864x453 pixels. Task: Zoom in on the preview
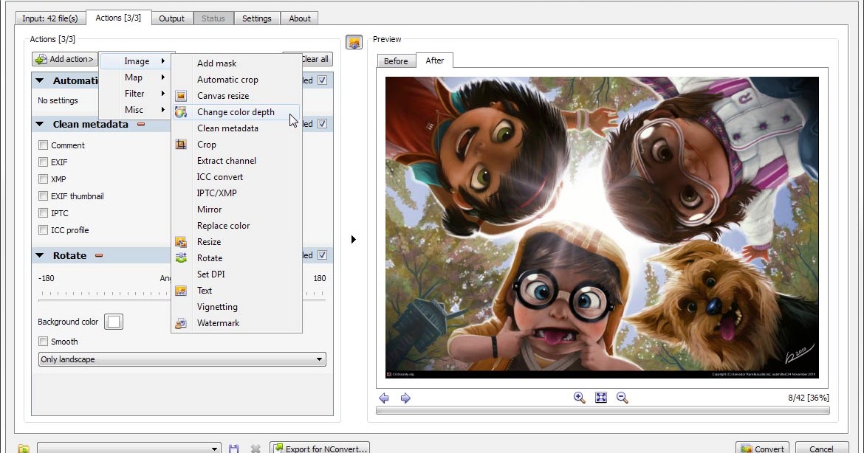pyautogui.click(x=579, y=398)
